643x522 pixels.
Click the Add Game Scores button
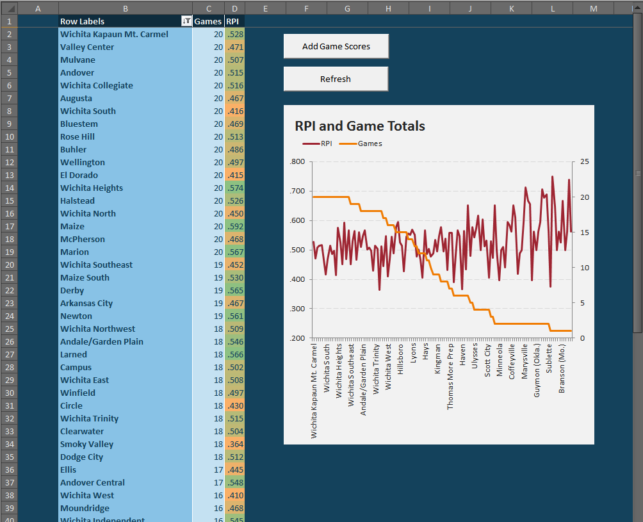pyautogui.click(x=336, y=46)
